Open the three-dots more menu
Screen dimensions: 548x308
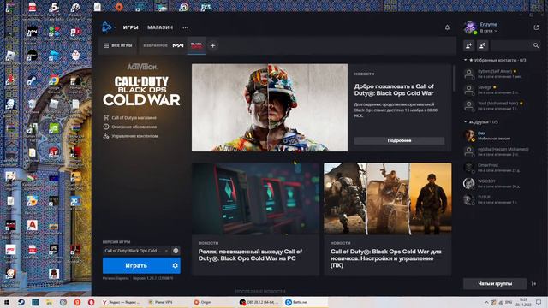point(185,27)
